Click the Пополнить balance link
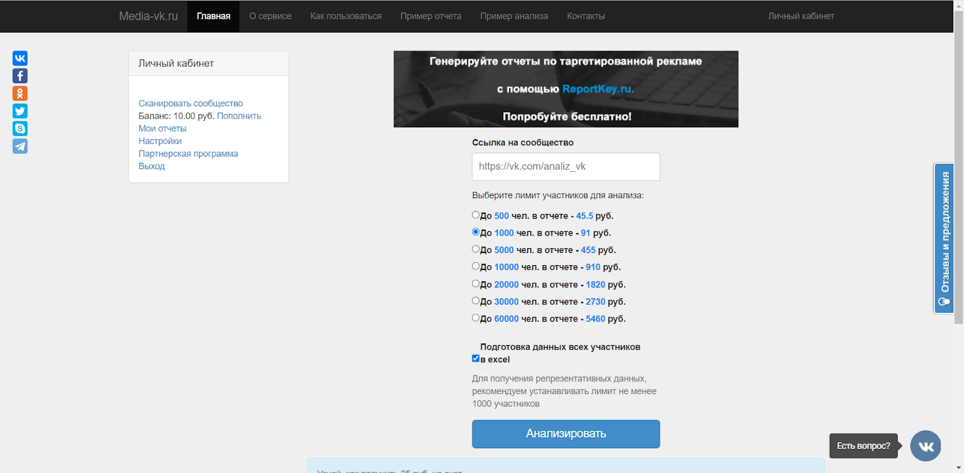The height and width of the screenshot is (473, 964). [x=239, y=116]
